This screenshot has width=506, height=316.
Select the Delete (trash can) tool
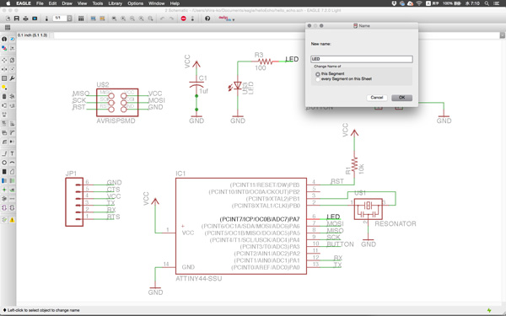(x=4, y=96)
